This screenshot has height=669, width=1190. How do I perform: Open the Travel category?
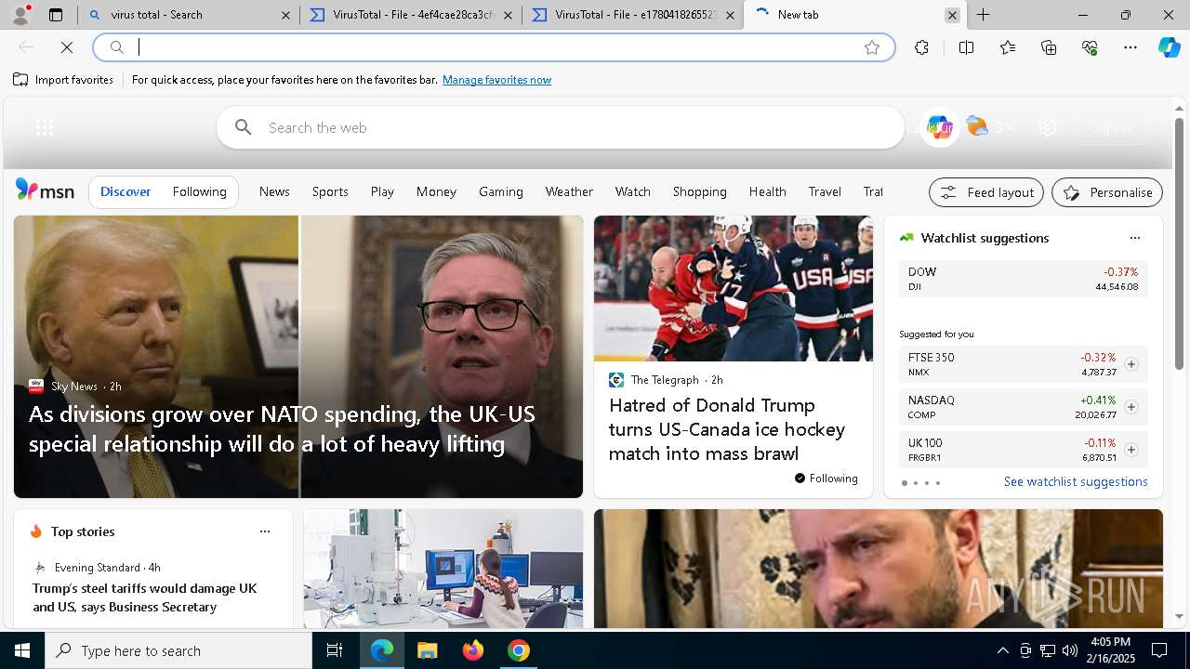pos(825,191)
